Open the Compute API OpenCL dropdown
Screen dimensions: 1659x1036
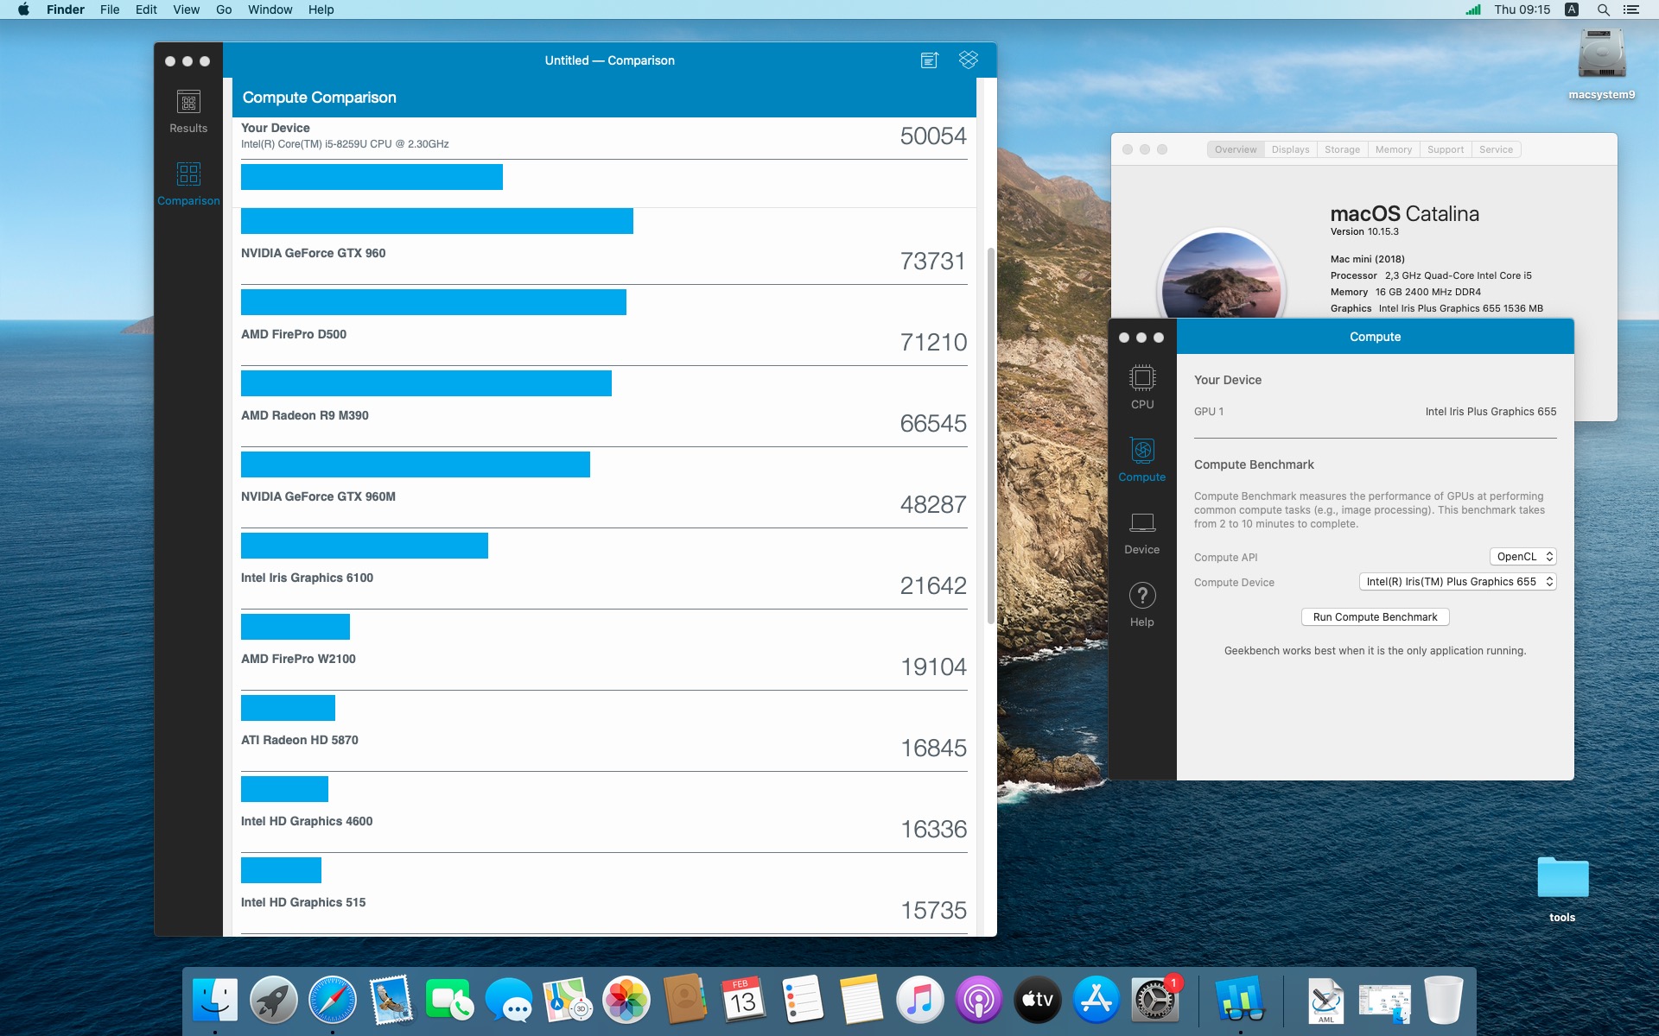click(1522, 557)
